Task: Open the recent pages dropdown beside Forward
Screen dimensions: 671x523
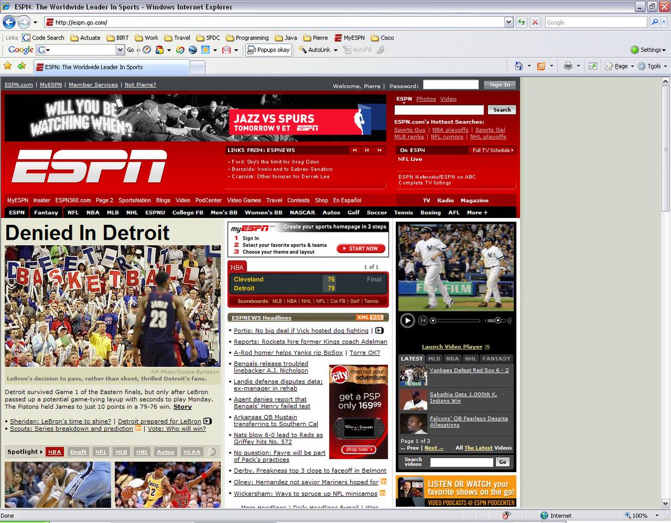Action: click(x=35, y=22)
